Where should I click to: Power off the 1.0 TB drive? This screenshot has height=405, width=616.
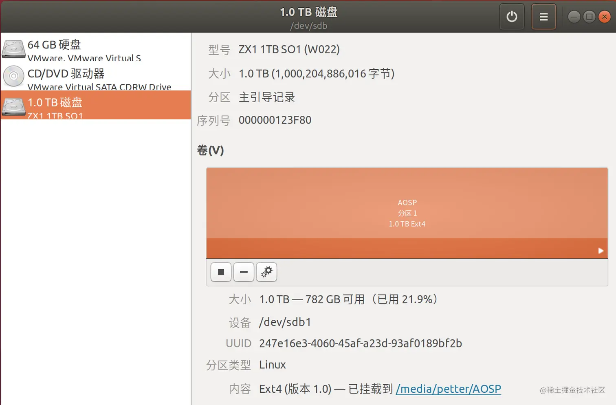point(512,17)
